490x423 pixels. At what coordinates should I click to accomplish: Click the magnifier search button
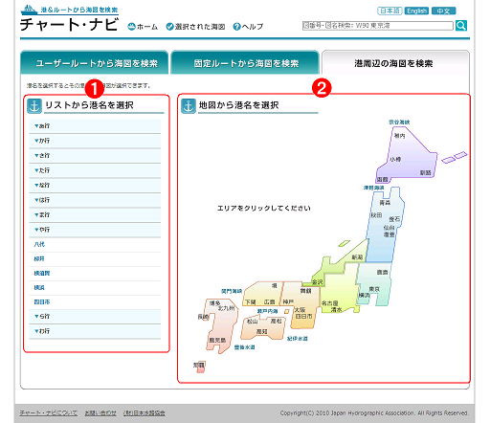tap(461, 26)
